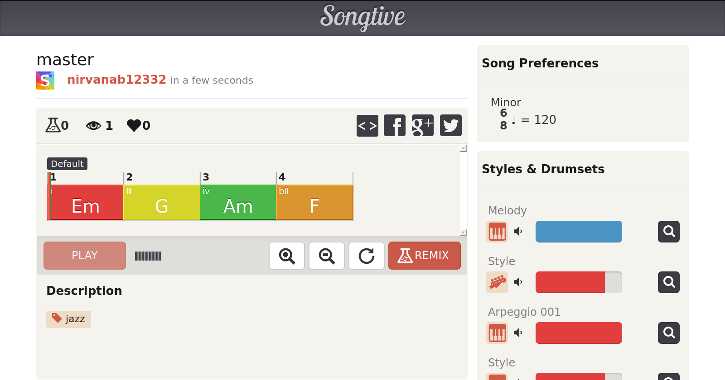Zoom out of the chord timeline
Viewport: 725px width, 380px height.
click(x=327, y=256)
